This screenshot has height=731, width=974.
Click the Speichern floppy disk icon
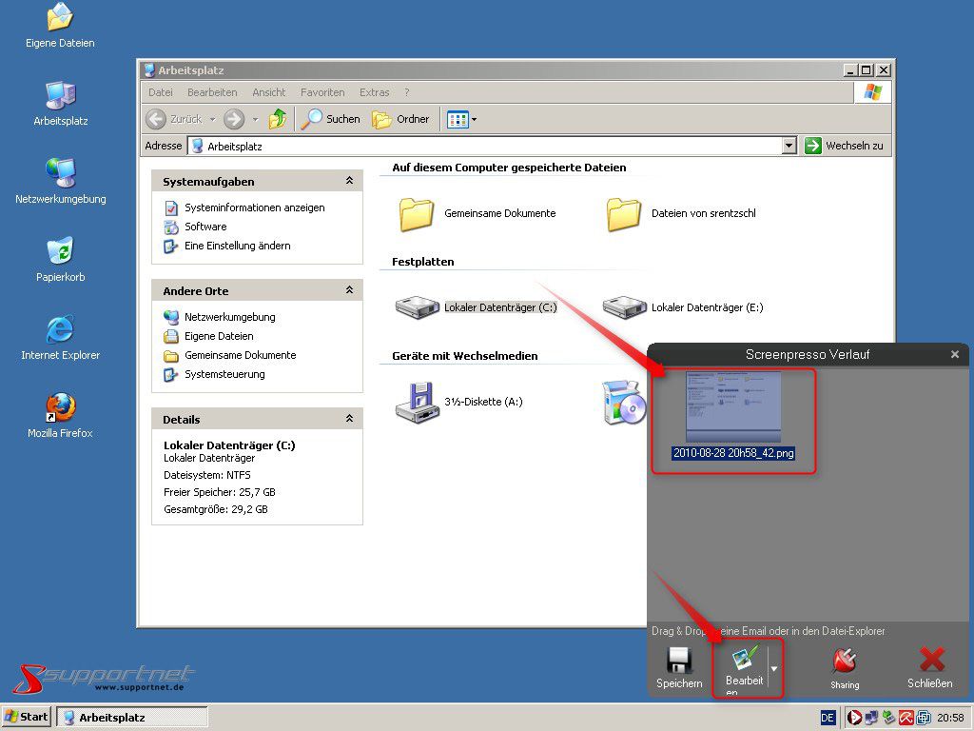click(x=678, y=662)
